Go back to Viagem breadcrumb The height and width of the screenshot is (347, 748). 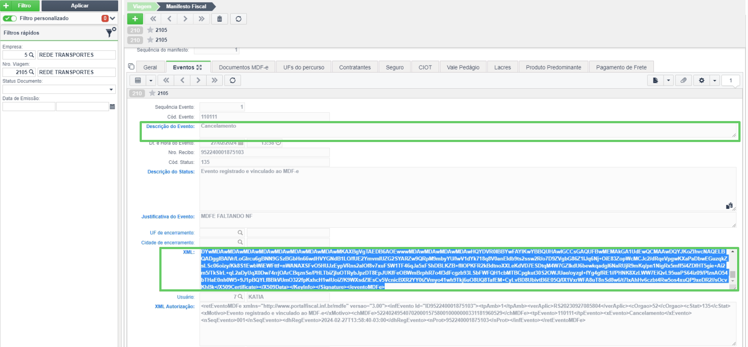coord(142,7)
